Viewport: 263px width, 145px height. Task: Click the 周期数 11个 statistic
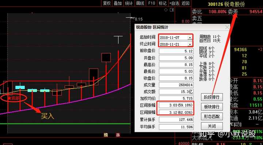pyautogui.click(x=210, y=37)
